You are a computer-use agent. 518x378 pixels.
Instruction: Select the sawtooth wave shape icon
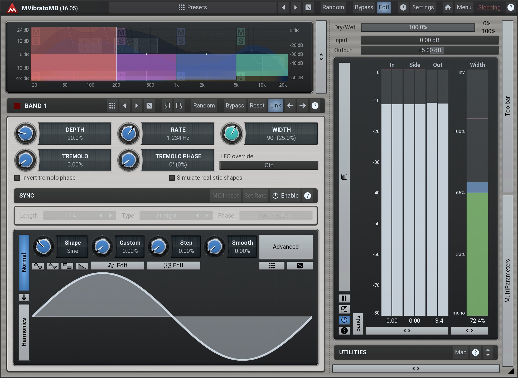(82, 266)
